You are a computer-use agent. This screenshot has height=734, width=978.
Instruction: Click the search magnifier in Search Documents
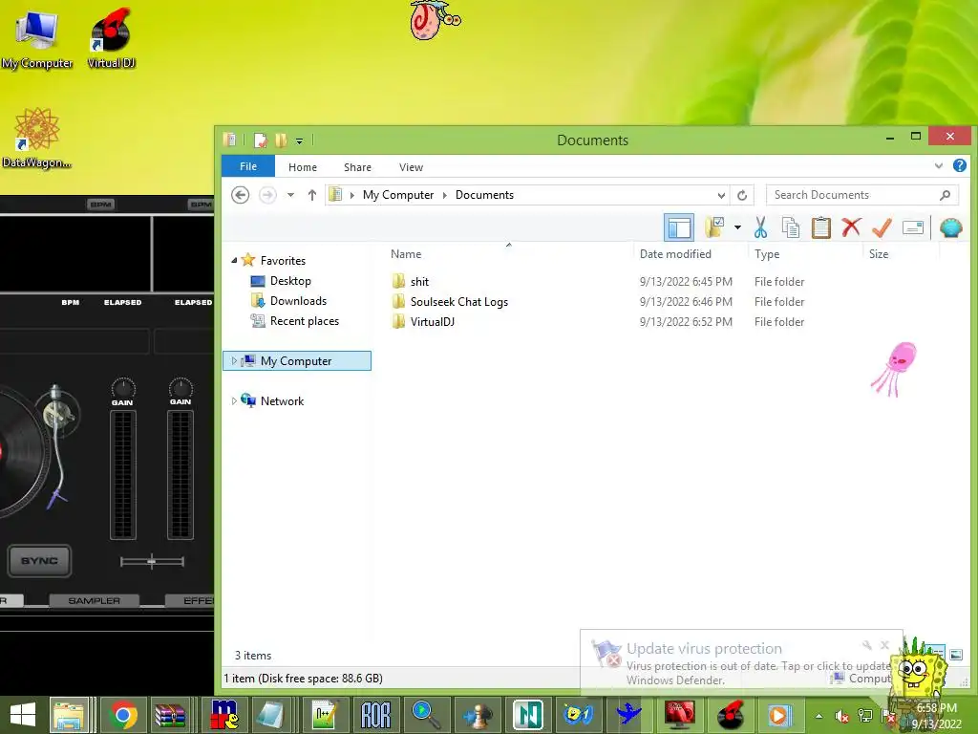945,195
